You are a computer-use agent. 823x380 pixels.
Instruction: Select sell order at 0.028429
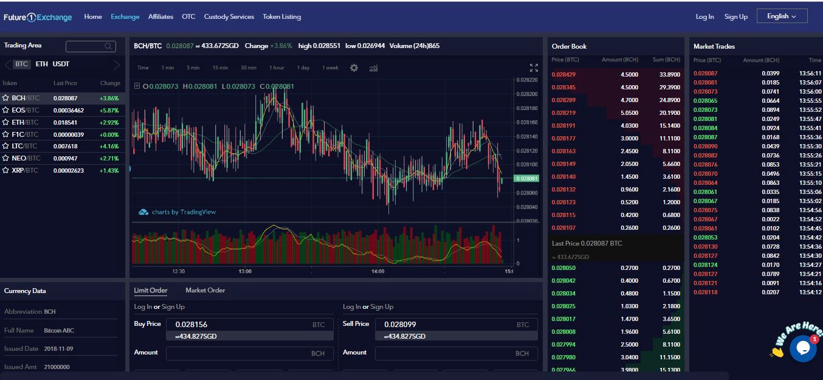click(x=616, y=74)
